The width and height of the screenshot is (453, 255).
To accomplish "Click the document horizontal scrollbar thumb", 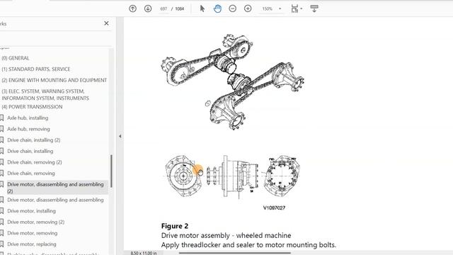I will 234,253.
